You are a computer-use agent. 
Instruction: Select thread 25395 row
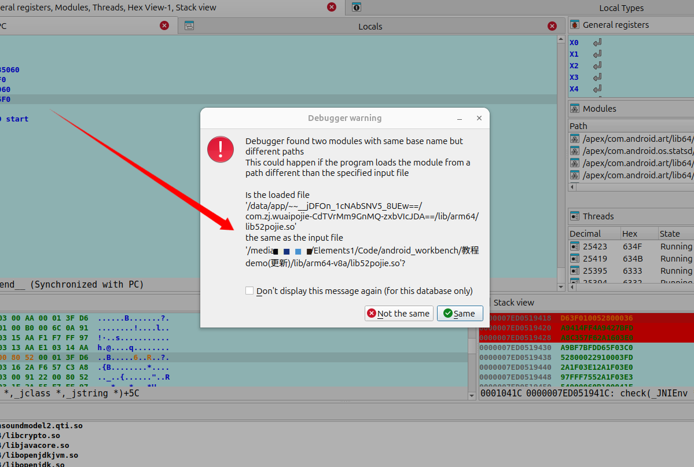click(x=631, y=270)
